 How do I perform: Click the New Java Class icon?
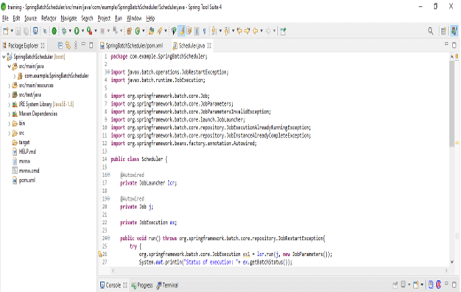(x=137, y=31)
